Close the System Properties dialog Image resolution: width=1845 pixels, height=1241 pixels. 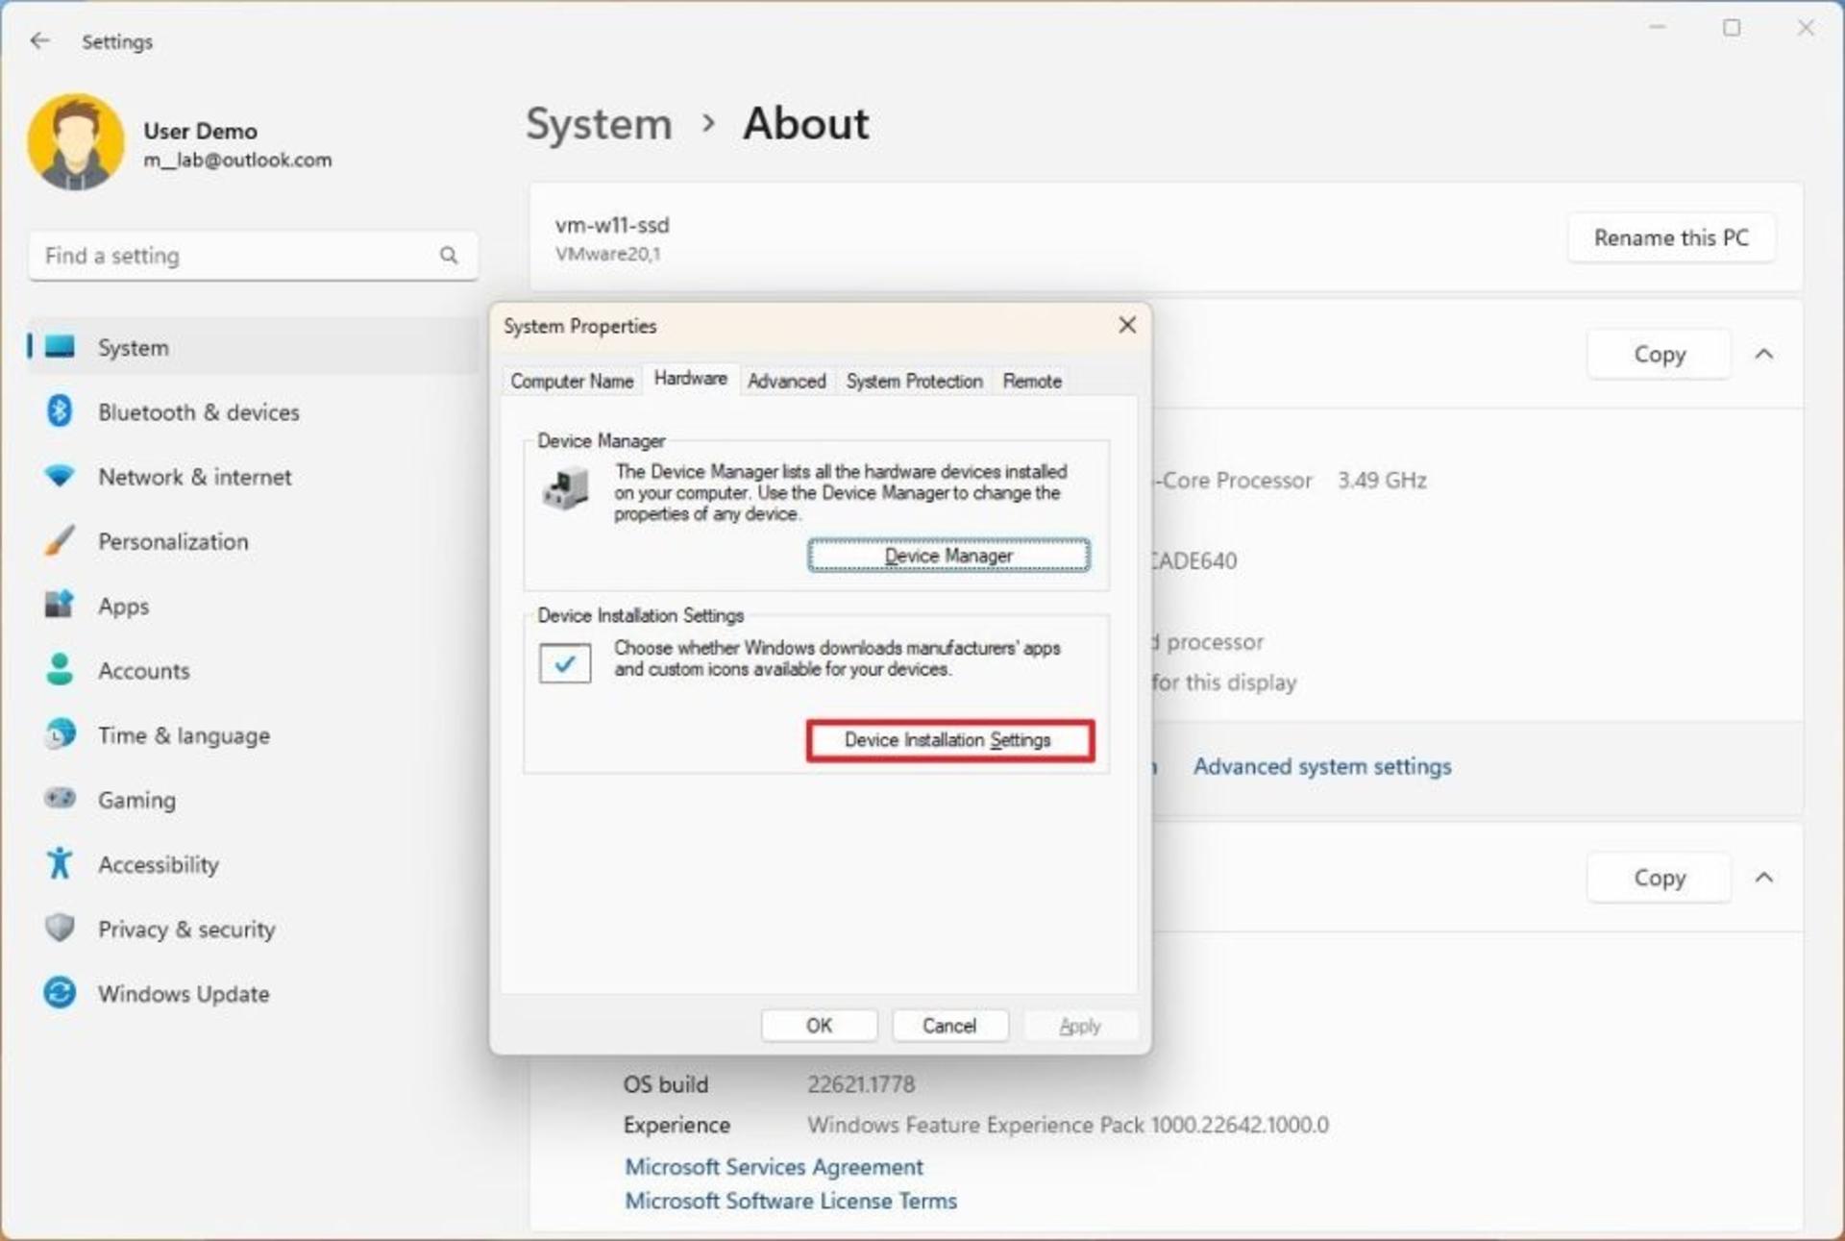pos(1127,326)
